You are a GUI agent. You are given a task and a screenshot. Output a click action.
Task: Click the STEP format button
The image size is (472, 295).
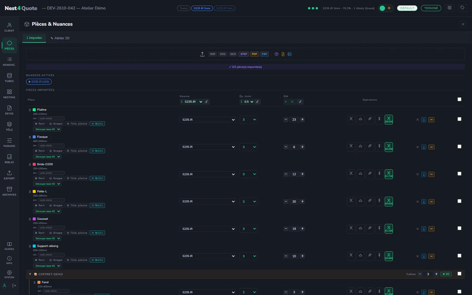tap(244, 54)
